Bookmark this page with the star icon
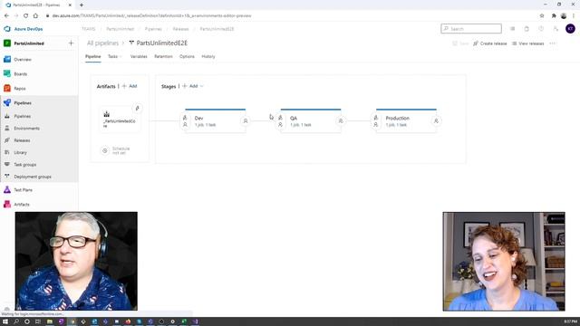 pyautogui.click(x=542, y=15)
